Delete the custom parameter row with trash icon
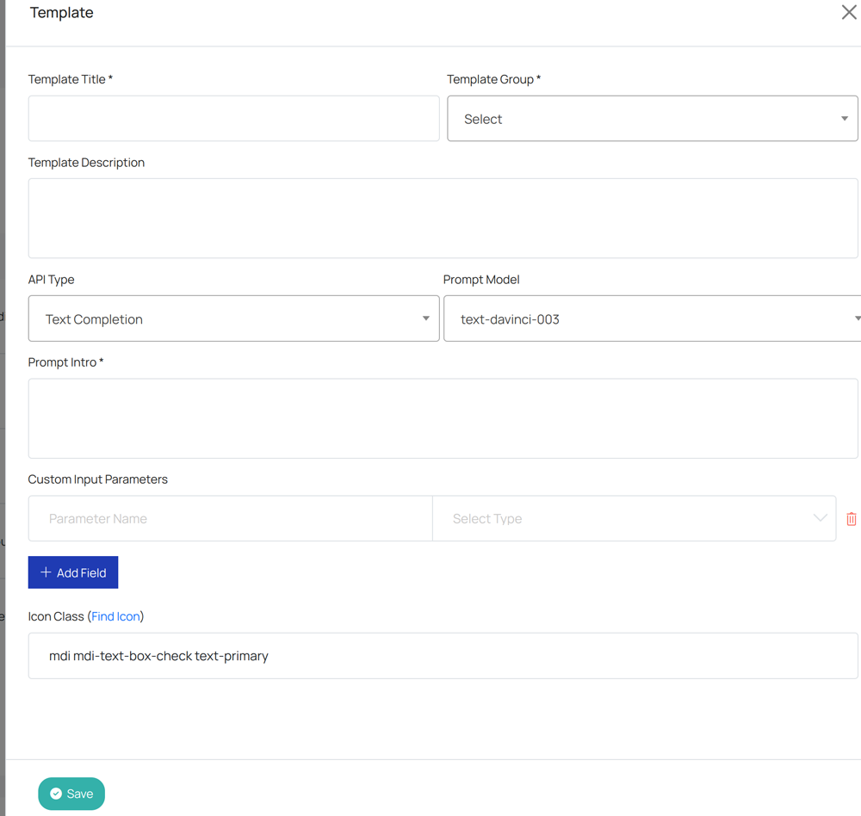The image size is (861, 816). [851, 519]
